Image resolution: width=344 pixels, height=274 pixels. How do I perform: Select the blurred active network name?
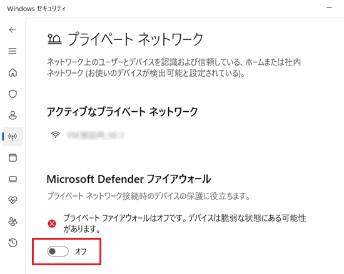(96, 135)
